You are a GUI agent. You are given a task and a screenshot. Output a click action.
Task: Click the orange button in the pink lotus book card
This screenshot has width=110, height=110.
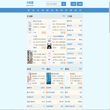tap(64, 63)
